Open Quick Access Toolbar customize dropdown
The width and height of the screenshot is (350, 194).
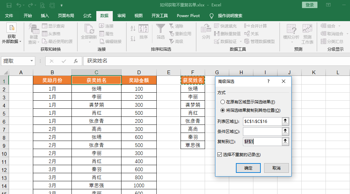click(x=62, y=5)
